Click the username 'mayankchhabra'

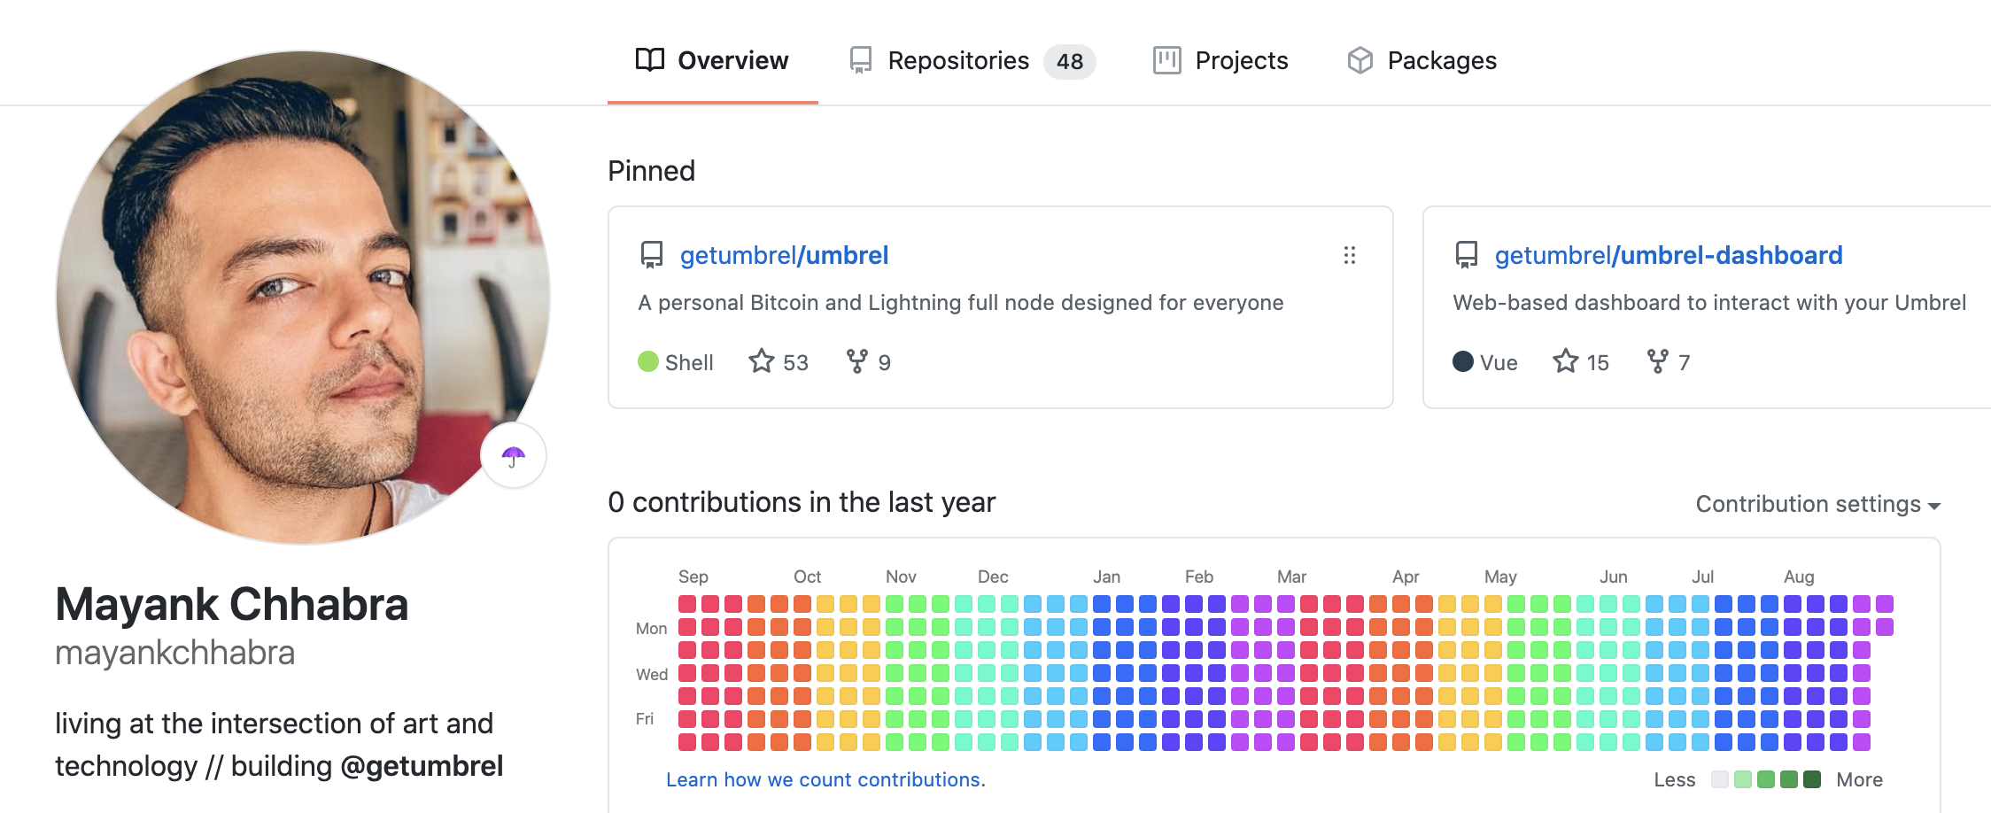(175, 653)
